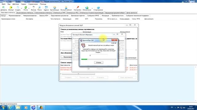Expand the dropdown arrow beside Обновление
The width and height of the screenshot is (197, 110).
92,9
